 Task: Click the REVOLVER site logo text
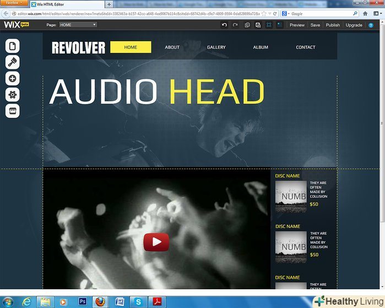pyautogui.click(x=78, y=47)
